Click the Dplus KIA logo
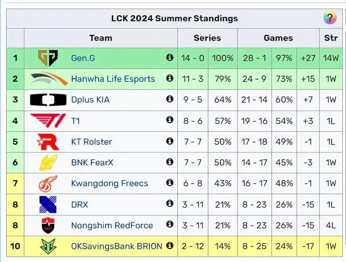The image size is (346, 262). click(x=48, y=100)
